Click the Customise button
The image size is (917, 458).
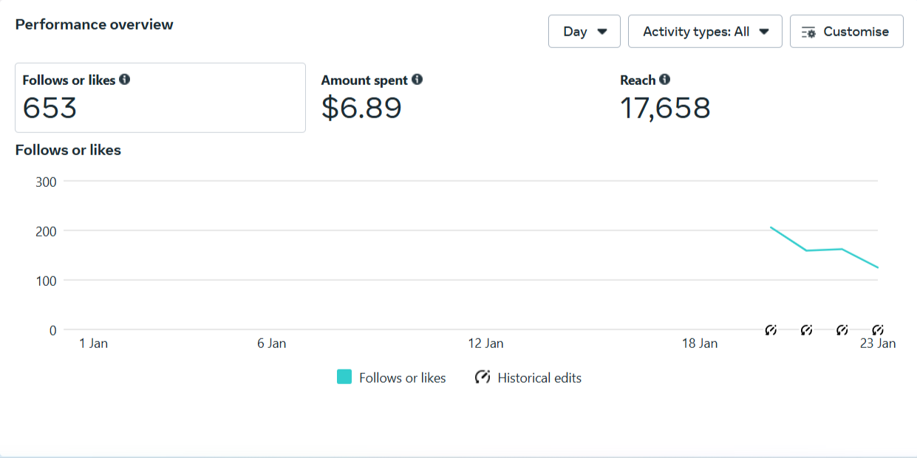pos(847,31)
